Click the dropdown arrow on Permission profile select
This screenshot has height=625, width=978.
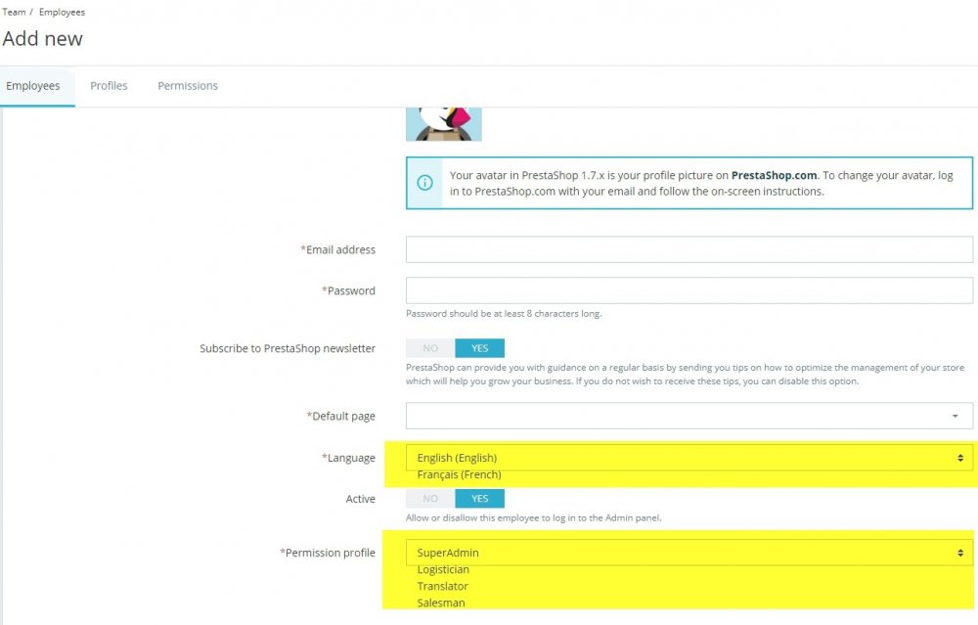point(957,552)
